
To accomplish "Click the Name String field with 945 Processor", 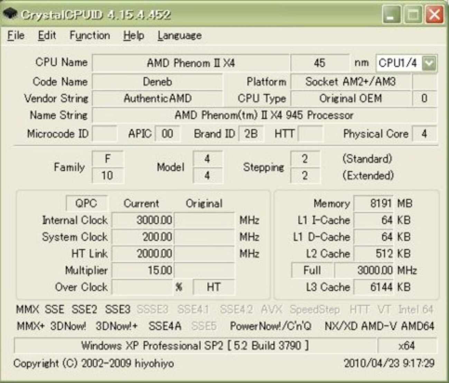I will [x=264, y=115].
